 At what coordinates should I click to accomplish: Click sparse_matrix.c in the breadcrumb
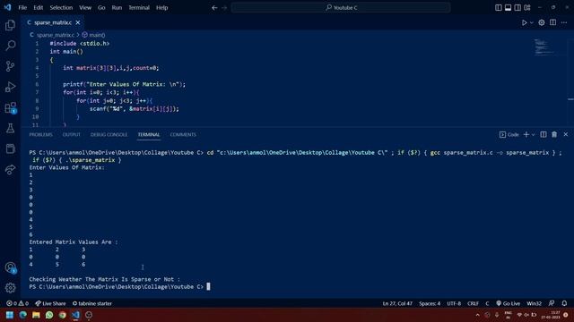click(56, 35)
